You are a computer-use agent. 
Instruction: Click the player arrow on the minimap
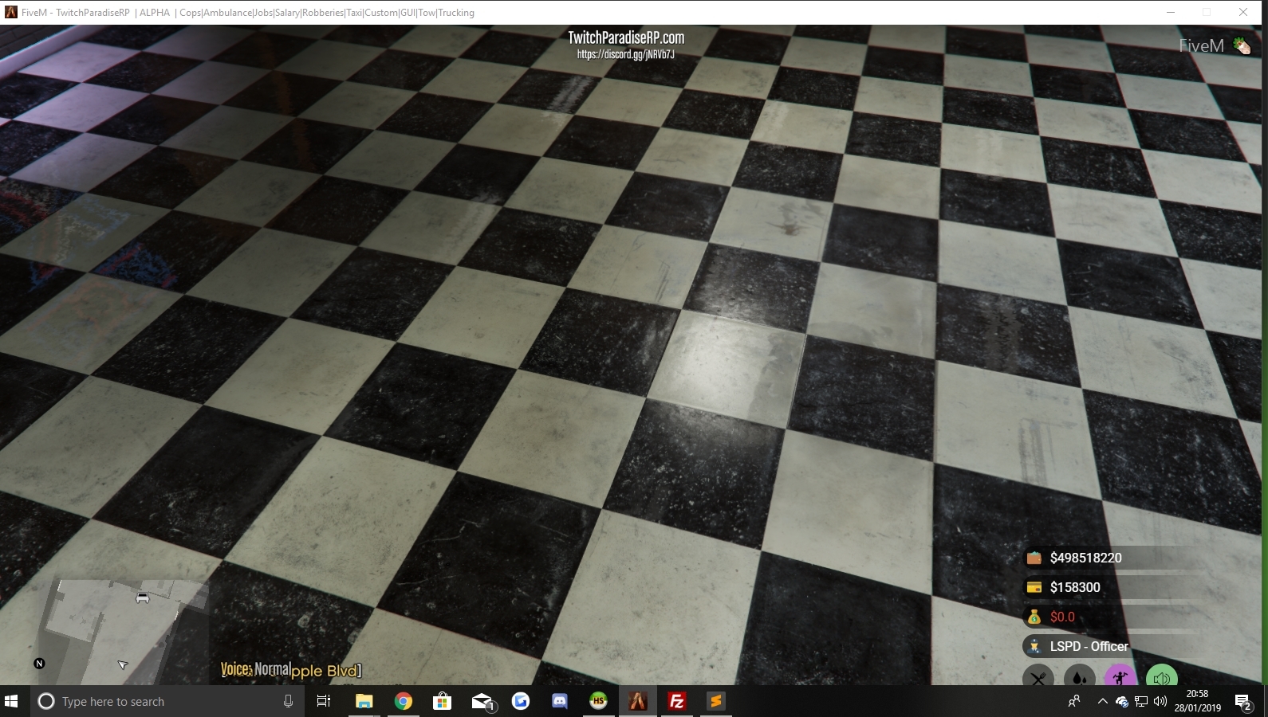click(123, 664)
